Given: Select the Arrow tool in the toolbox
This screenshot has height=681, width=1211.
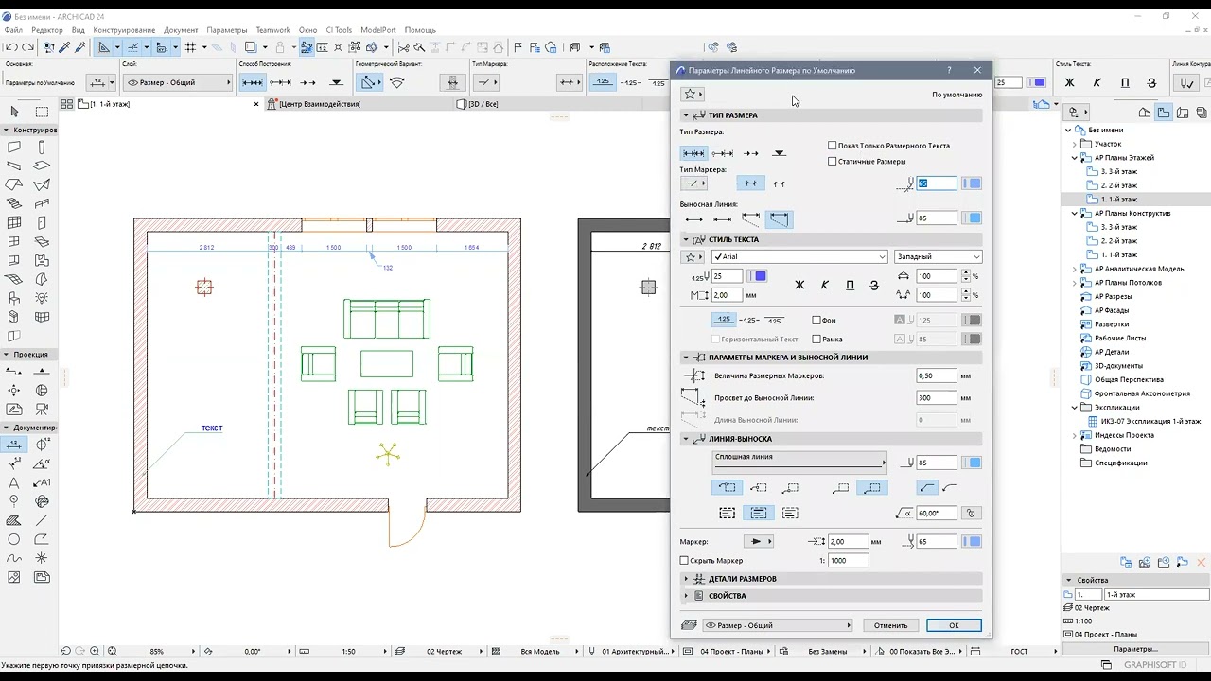Looking at the screenshot, I should (14, 112).
